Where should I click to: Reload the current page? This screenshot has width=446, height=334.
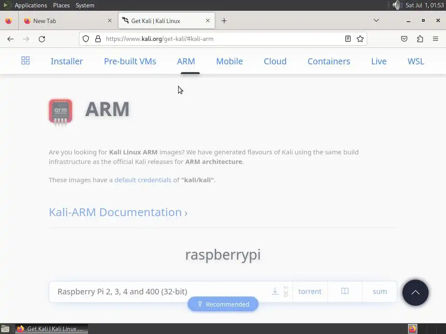[x=42, y=39]
